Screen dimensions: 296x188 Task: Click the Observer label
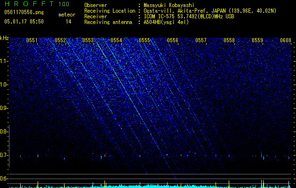pos(96,5)
